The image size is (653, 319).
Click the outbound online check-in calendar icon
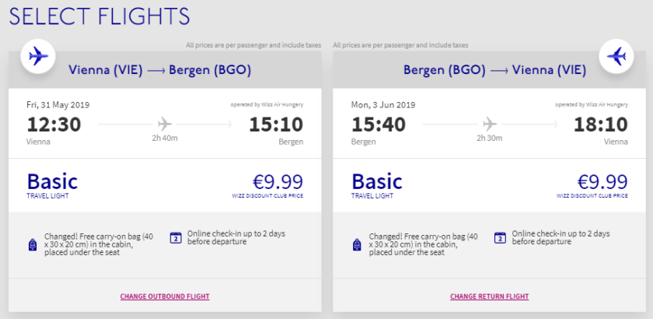(x=175, y=237)
